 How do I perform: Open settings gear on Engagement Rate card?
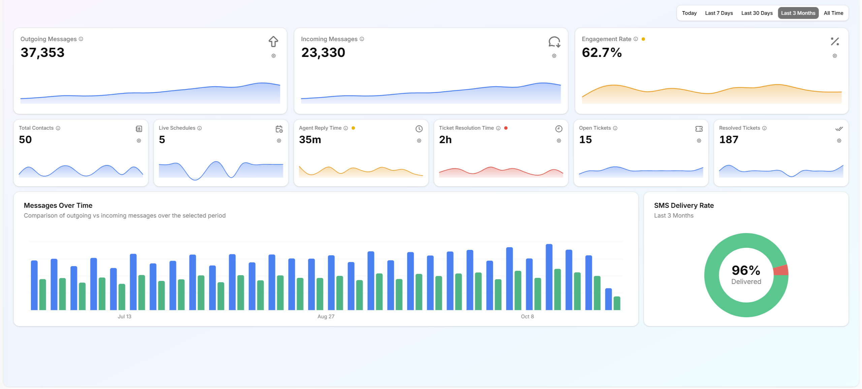[835, 56]
